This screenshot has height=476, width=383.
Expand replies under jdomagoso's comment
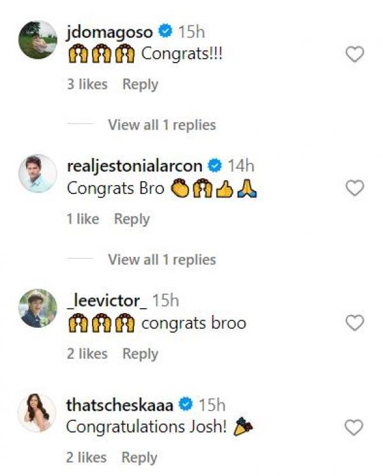tap(161, 125)
